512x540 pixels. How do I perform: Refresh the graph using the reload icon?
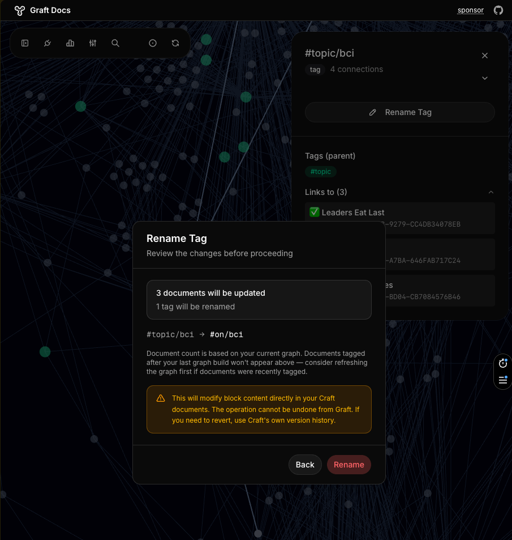(175, 43)
